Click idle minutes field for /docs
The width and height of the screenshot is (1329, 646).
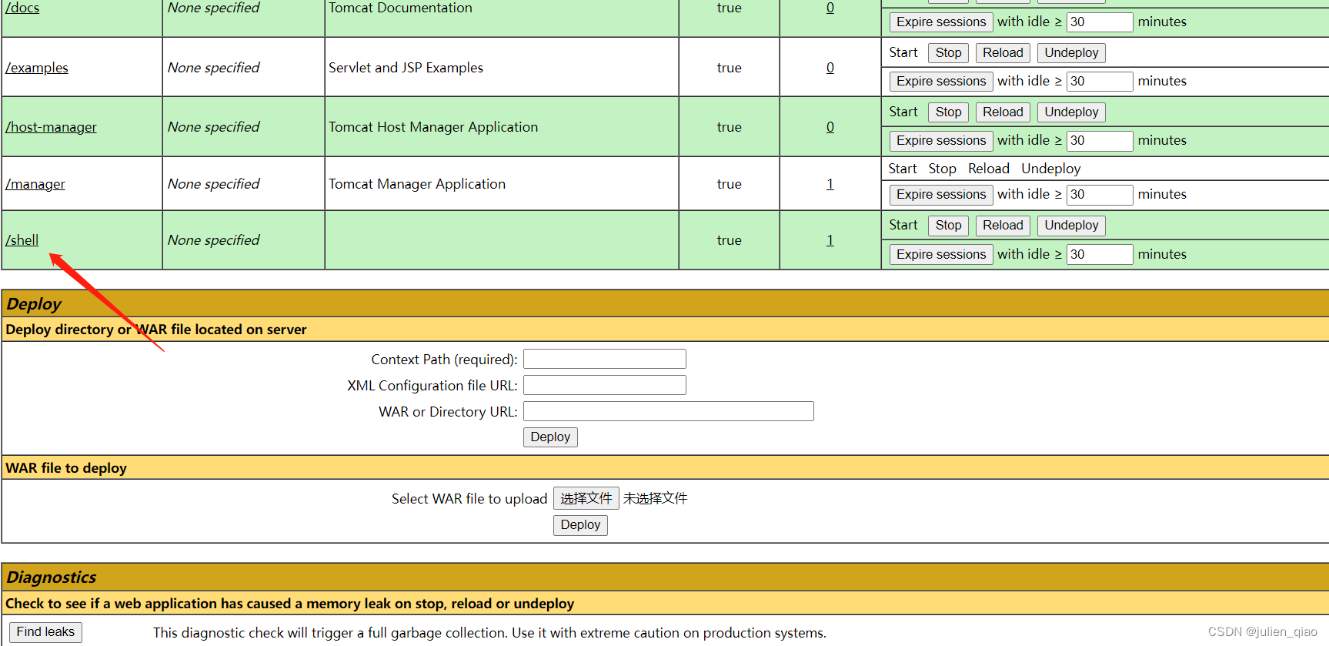[1100, 22]
